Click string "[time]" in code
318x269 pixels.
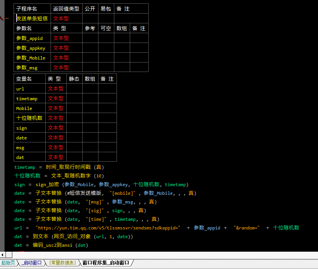(x=96, y=219)
